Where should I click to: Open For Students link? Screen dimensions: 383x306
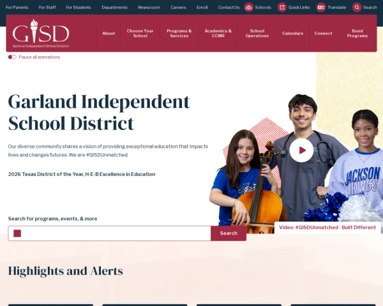[79, 7]
